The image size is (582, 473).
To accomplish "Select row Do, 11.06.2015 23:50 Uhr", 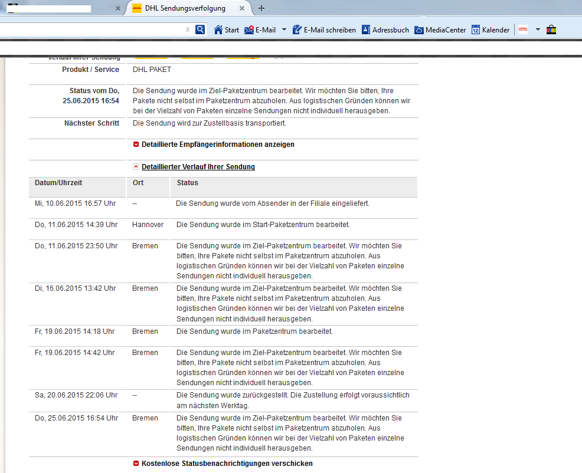I will coord(223,261).
